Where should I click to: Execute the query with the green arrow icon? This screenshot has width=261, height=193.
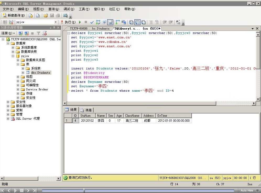click(80, 22)
